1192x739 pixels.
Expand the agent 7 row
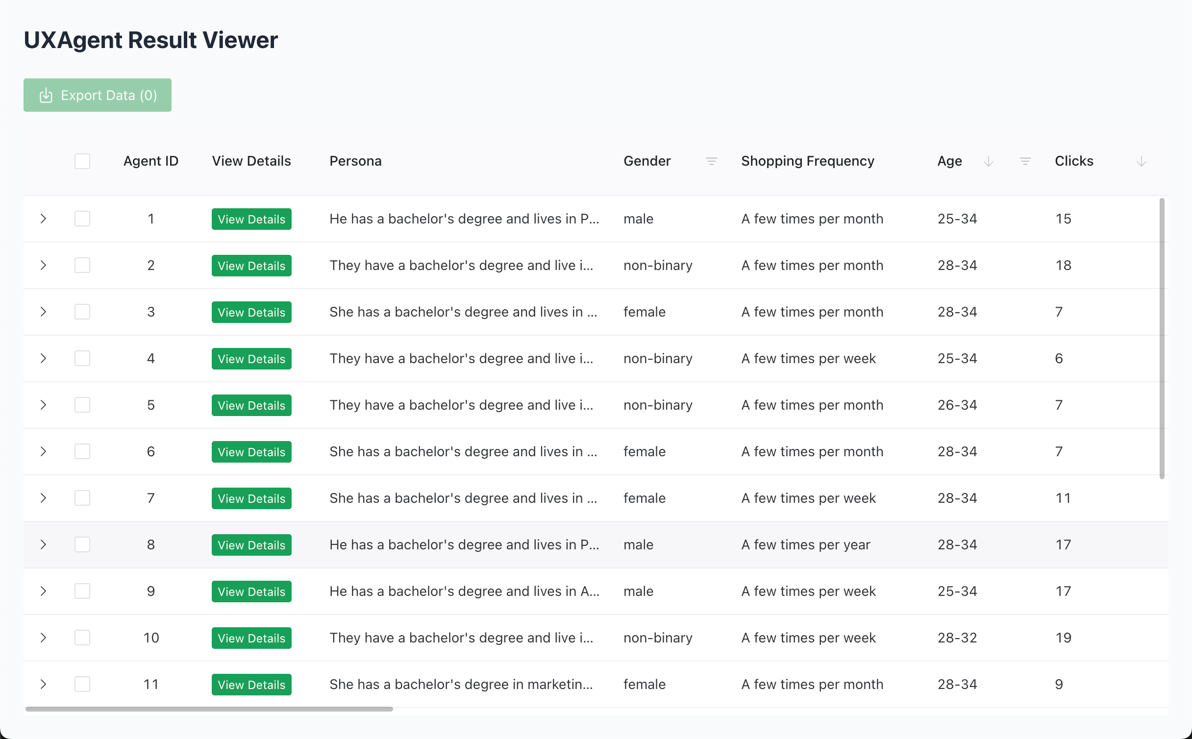[43, 498]
